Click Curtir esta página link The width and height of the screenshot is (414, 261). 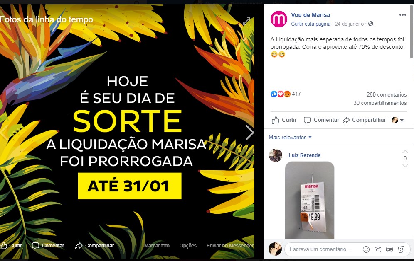(x=310, y=24)
